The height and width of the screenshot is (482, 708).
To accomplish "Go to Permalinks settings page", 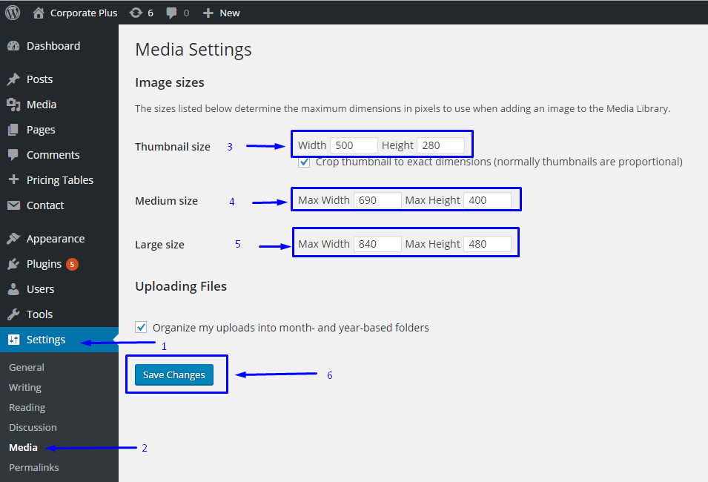I will tap(34, 467).
